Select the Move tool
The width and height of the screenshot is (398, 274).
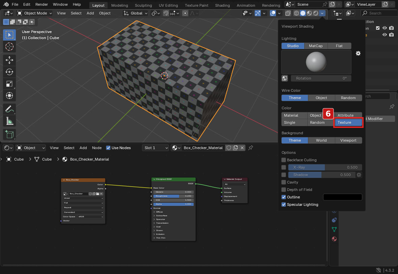point(9,60)
